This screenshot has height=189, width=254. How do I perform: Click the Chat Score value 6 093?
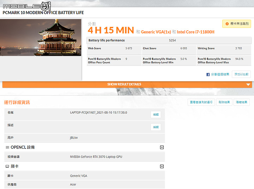click(184, 48)
